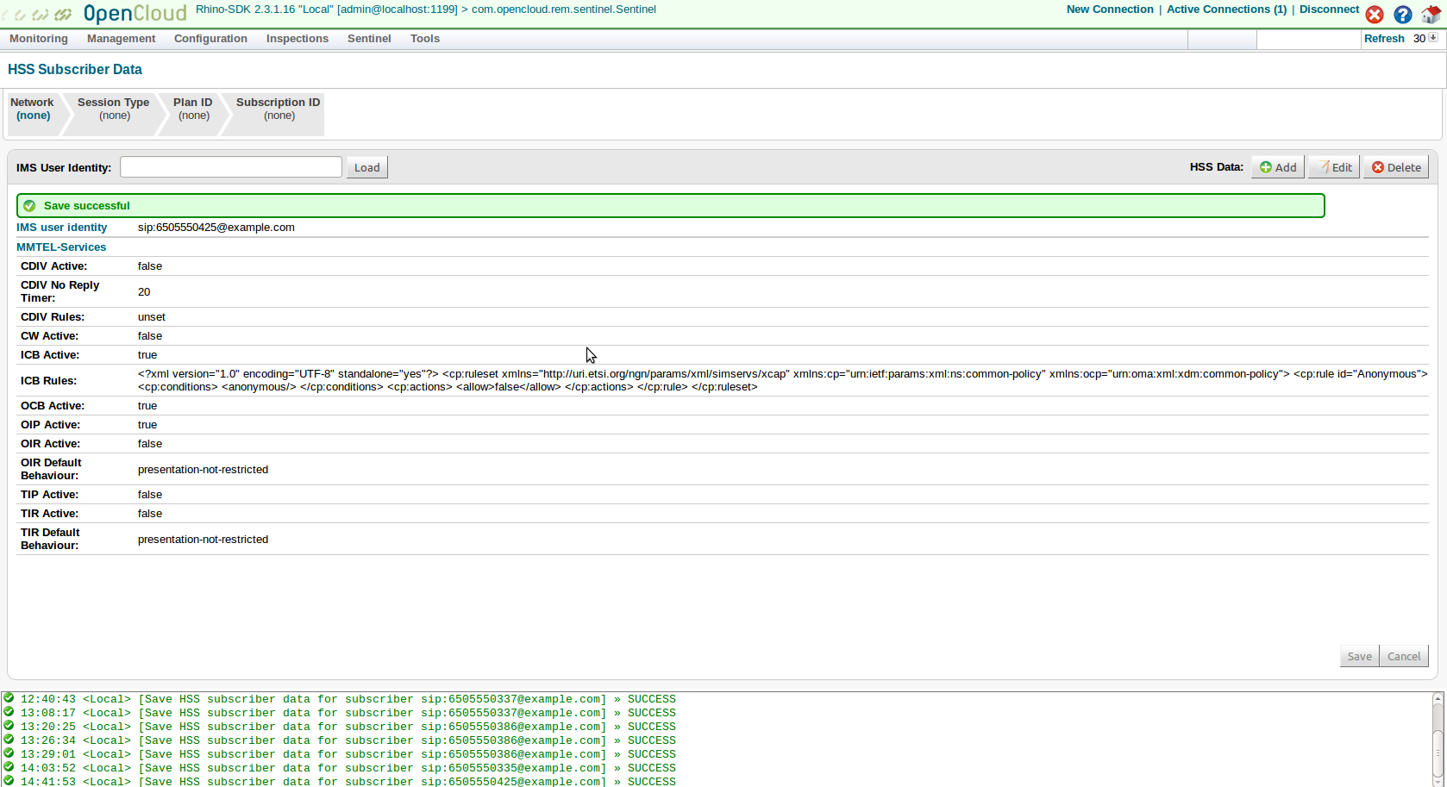The height and width of the screenshot is (787, 1447).
Task: Select the Network breadcrumb selector
Action: (x=33, y=109)
